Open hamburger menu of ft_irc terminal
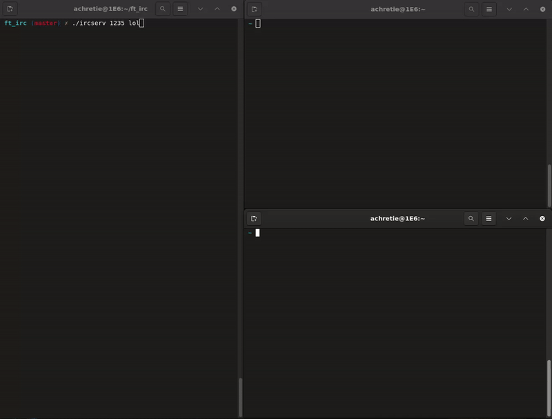The width and height of the screenshot is (552, 419). point(180,9)
